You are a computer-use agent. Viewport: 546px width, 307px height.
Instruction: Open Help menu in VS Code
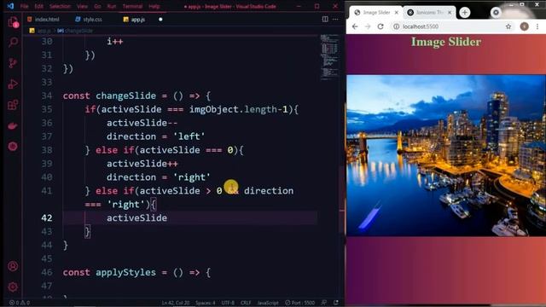coord(154,6)
